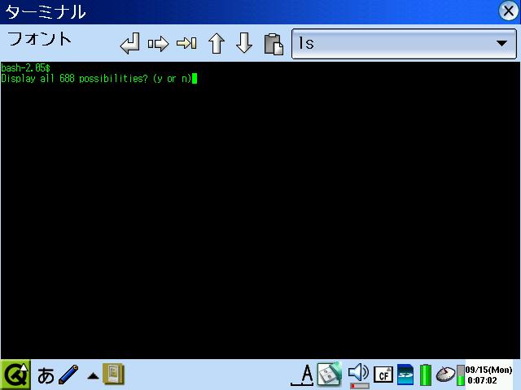Expand the command history dropdown arrow
Image resolution: width=521 pixels, height=390 pixels.
(501, 43)
